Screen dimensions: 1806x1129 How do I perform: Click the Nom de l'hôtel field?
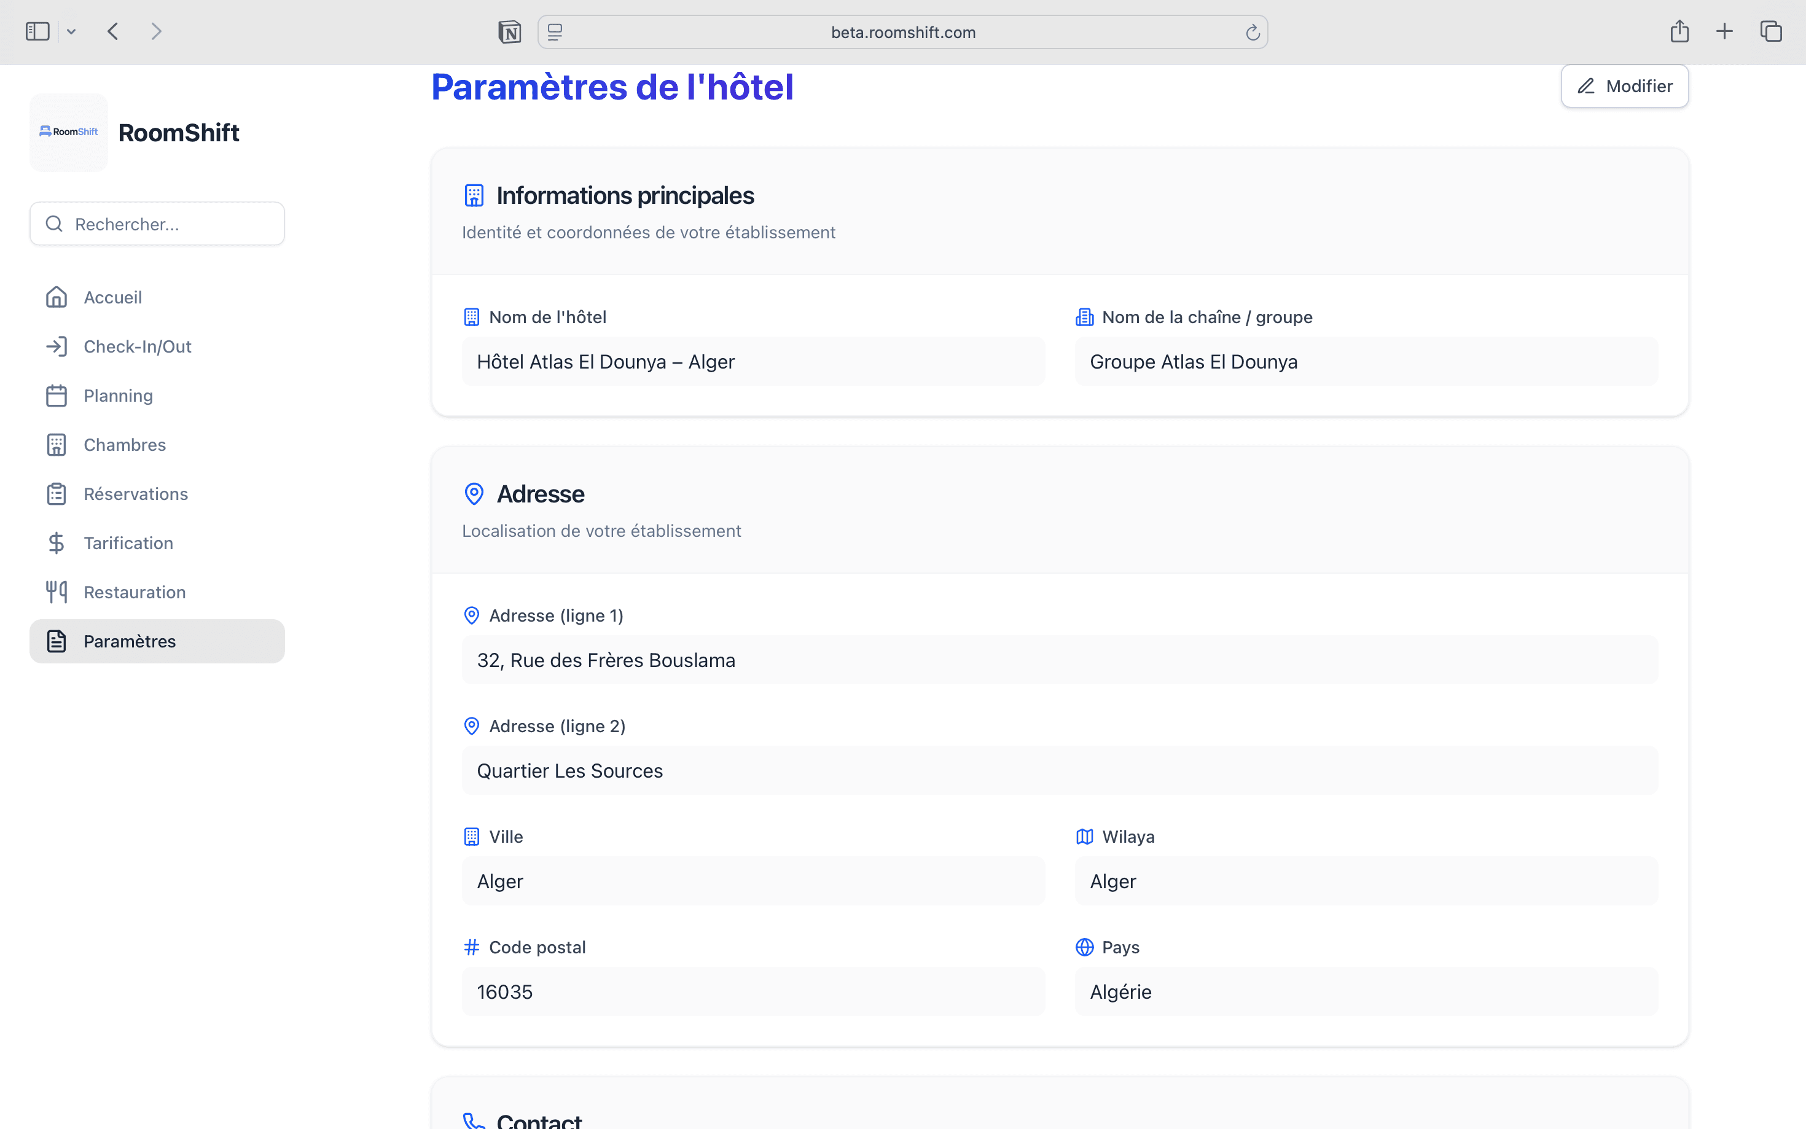click(x=752, y=362)
